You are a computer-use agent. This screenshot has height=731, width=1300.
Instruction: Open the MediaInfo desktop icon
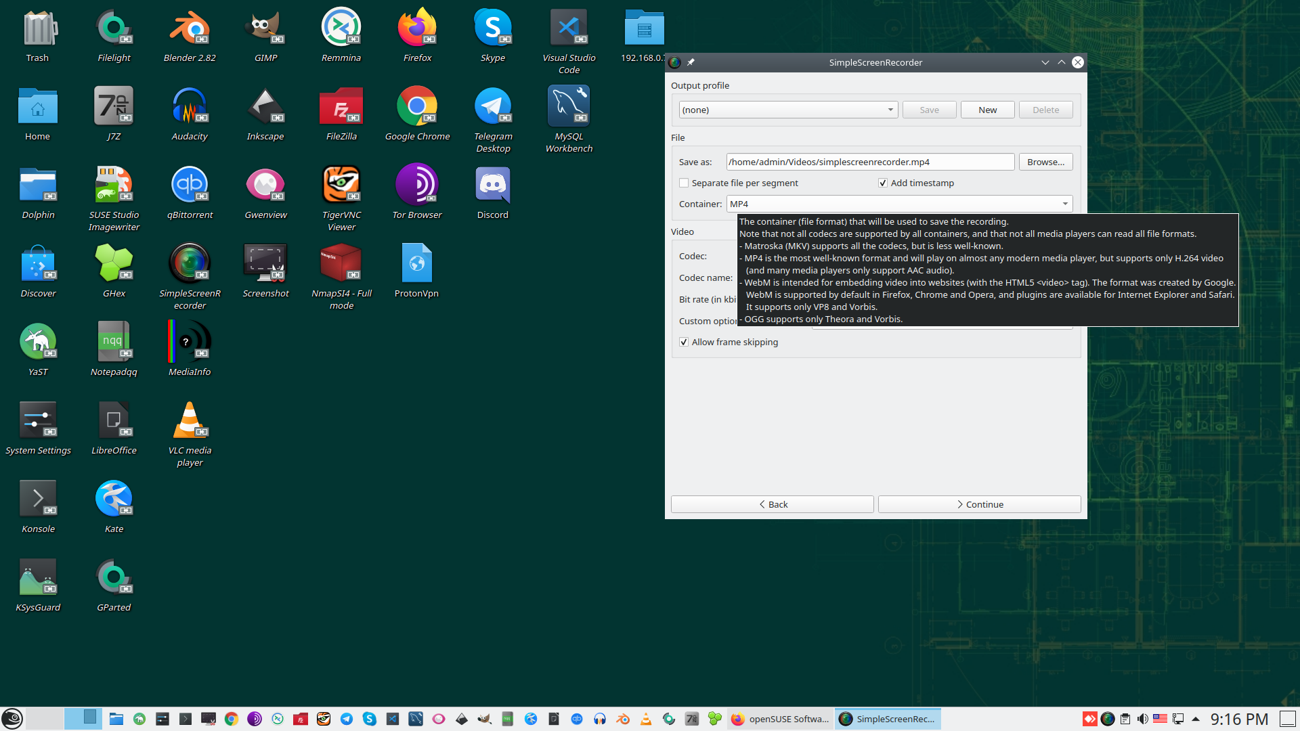pos(189,342)
